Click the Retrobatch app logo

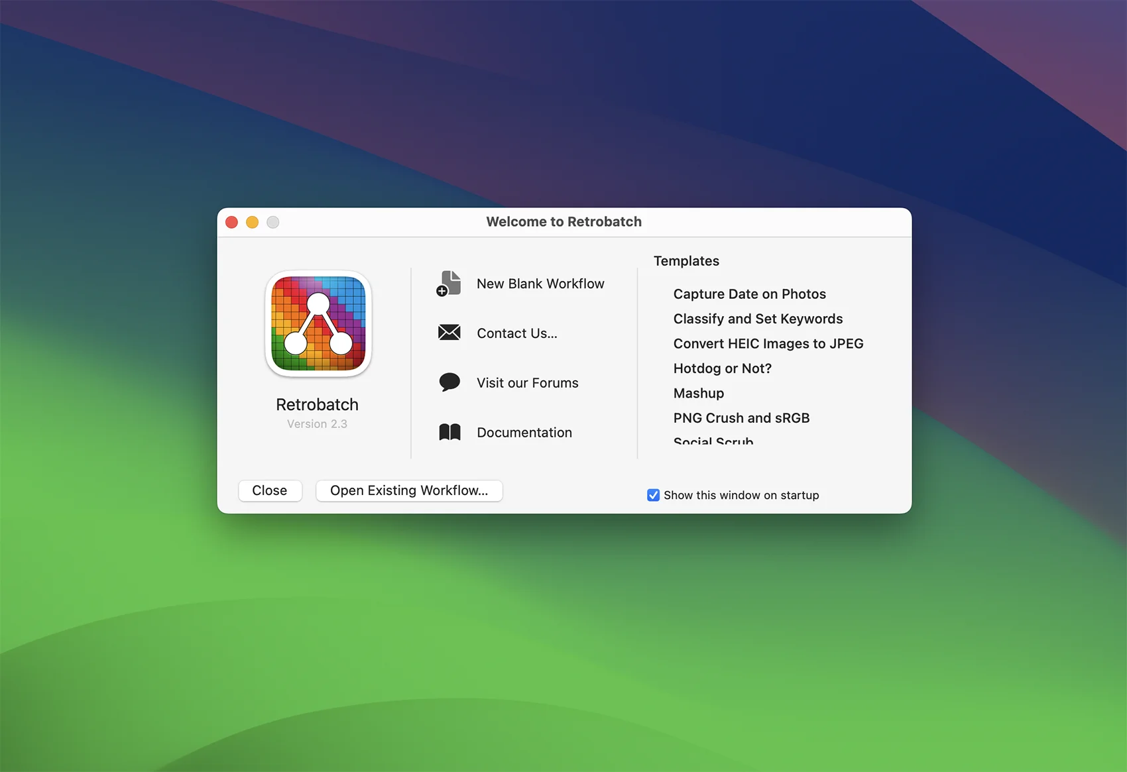(x=318, y=324)
